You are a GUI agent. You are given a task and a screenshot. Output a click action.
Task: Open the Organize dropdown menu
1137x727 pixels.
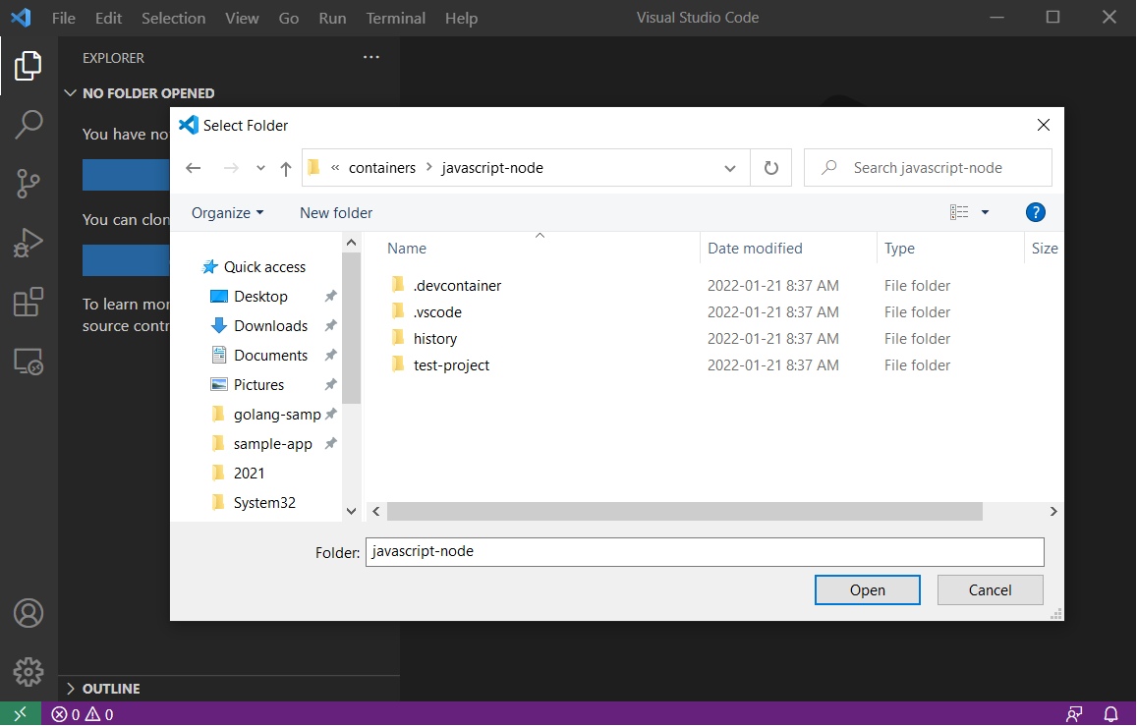click(x=227, y=212)
